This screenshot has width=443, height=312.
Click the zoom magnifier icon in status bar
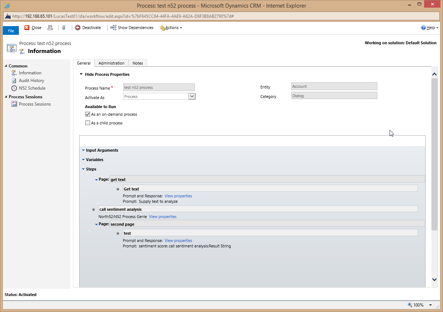point(410,305)
